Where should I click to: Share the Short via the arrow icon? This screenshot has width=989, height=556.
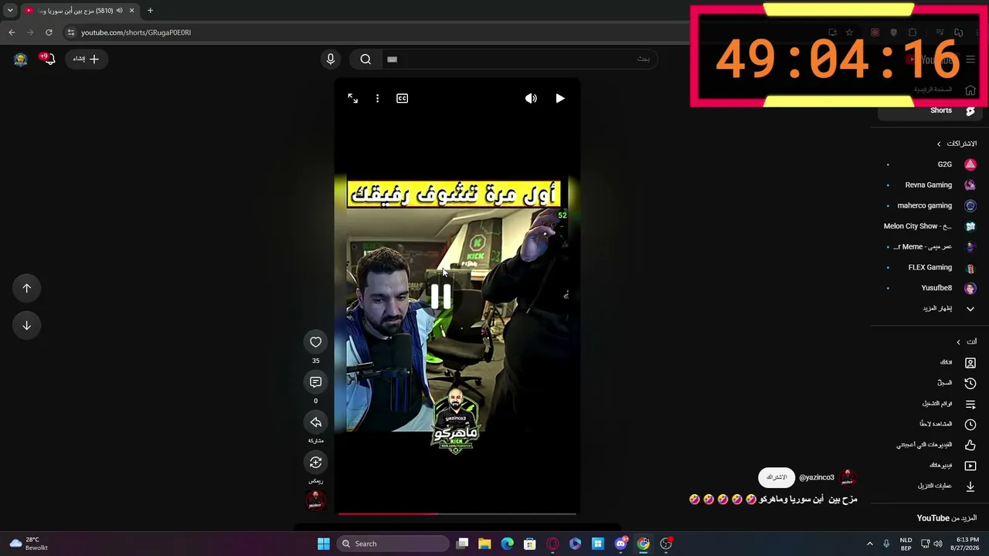pyautogui.click(x=315, y=422)
